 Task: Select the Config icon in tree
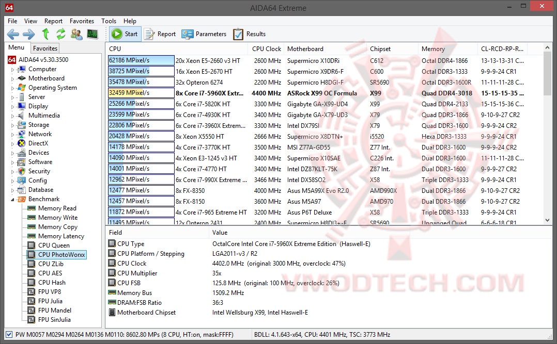pos(22,180)
